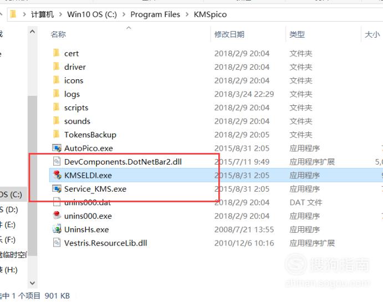Click the AutoPico.exe application icon
This screenshot has width=383, height=302.
57,148
